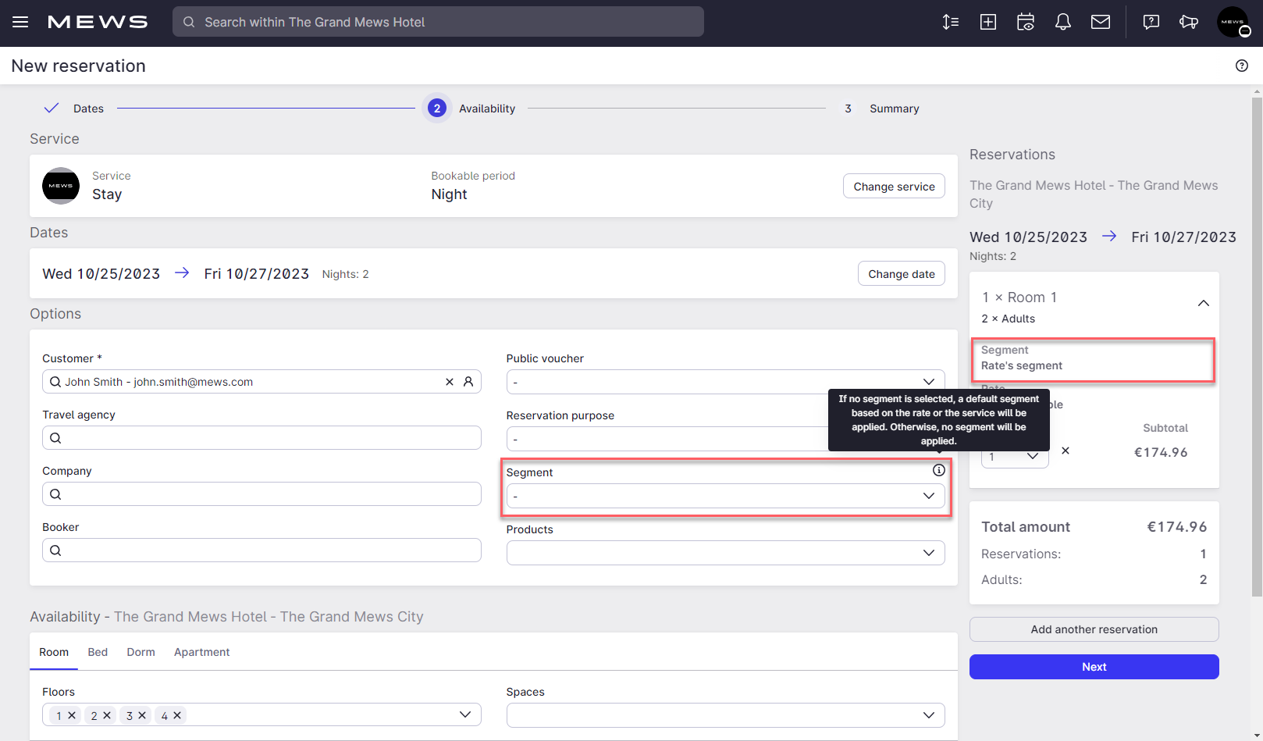Open the Products dropdown
This screenshot has width=1263, height=741.
725,553
